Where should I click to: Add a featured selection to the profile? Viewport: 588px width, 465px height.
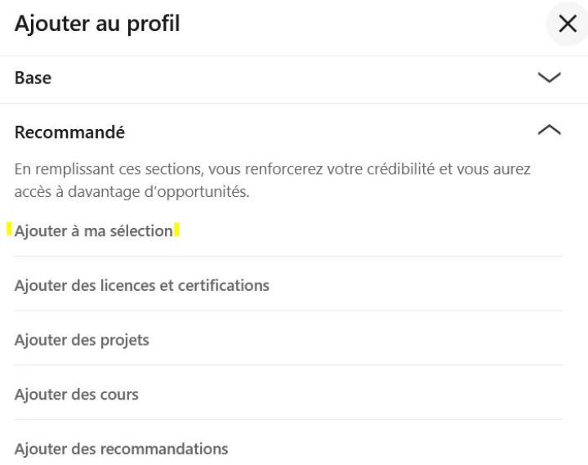tap(94, 231)
